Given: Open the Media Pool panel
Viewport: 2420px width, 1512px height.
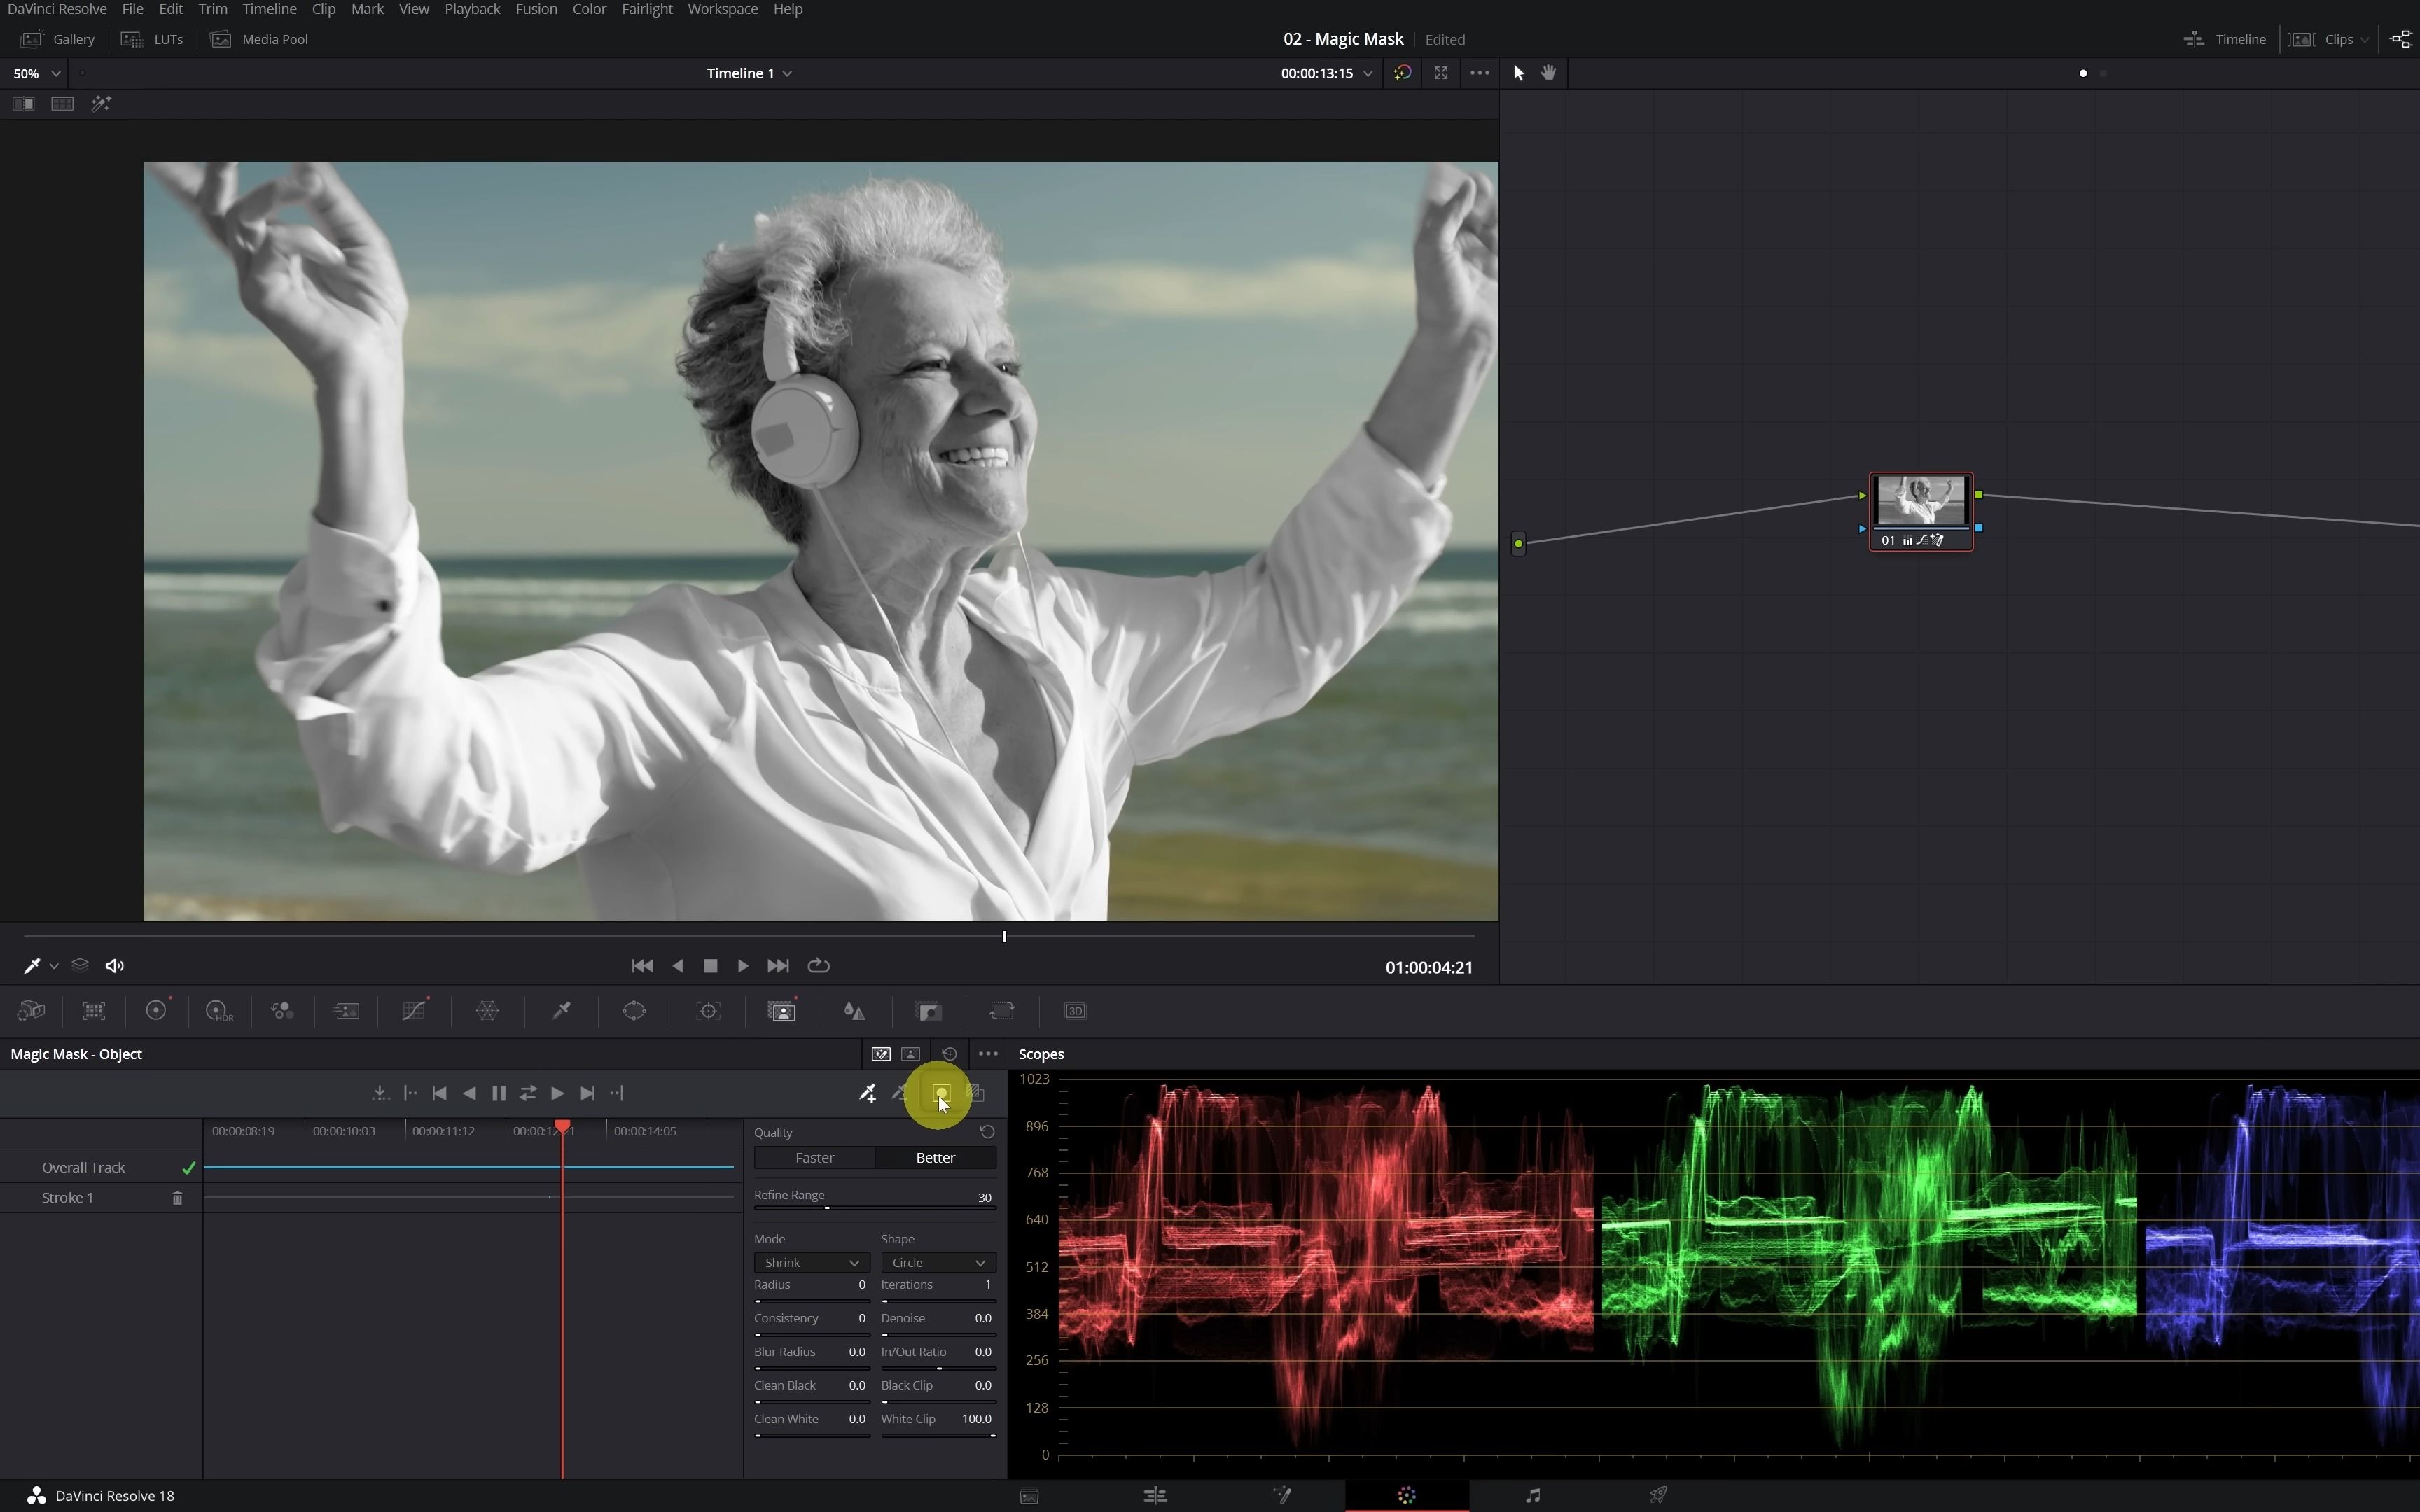Looking at the screenshot, I should [261, 39].
